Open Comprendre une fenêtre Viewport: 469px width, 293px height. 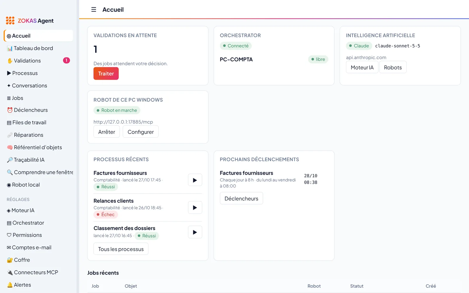pyautogui.click(x=38, y=172)
